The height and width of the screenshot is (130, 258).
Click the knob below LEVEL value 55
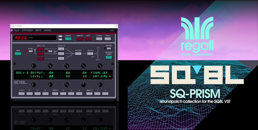pyautogui.click(x=67, y=85)
